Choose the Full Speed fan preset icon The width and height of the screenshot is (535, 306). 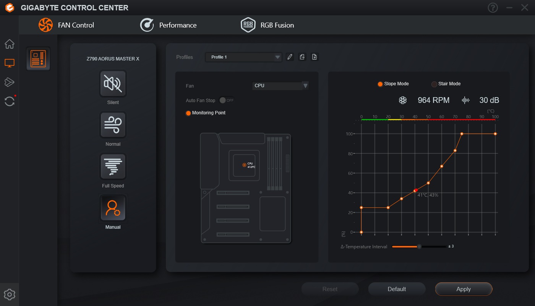(x=113, y=167)
